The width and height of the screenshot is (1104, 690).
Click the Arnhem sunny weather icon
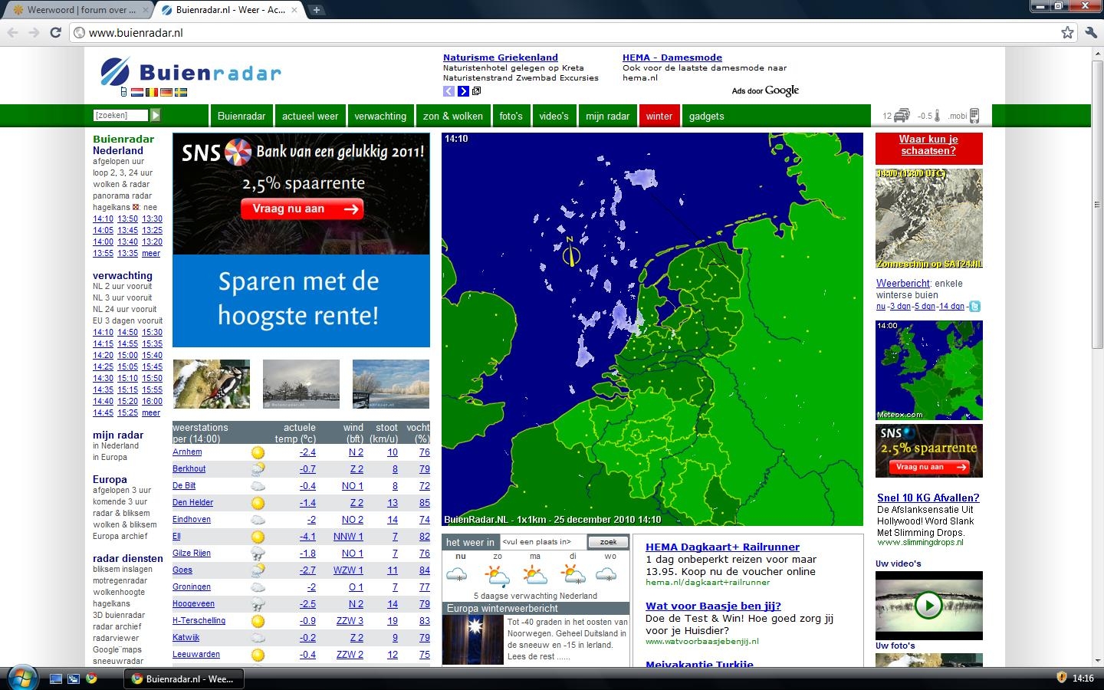pos(258,452)
